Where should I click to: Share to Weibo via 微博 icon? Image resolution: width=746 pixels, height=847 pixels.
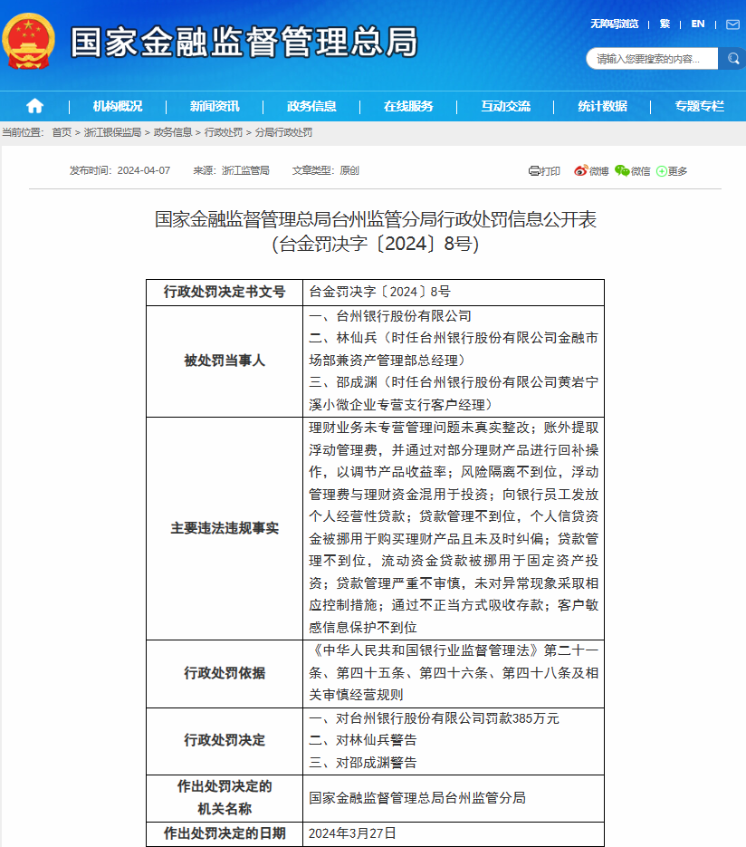592,170
